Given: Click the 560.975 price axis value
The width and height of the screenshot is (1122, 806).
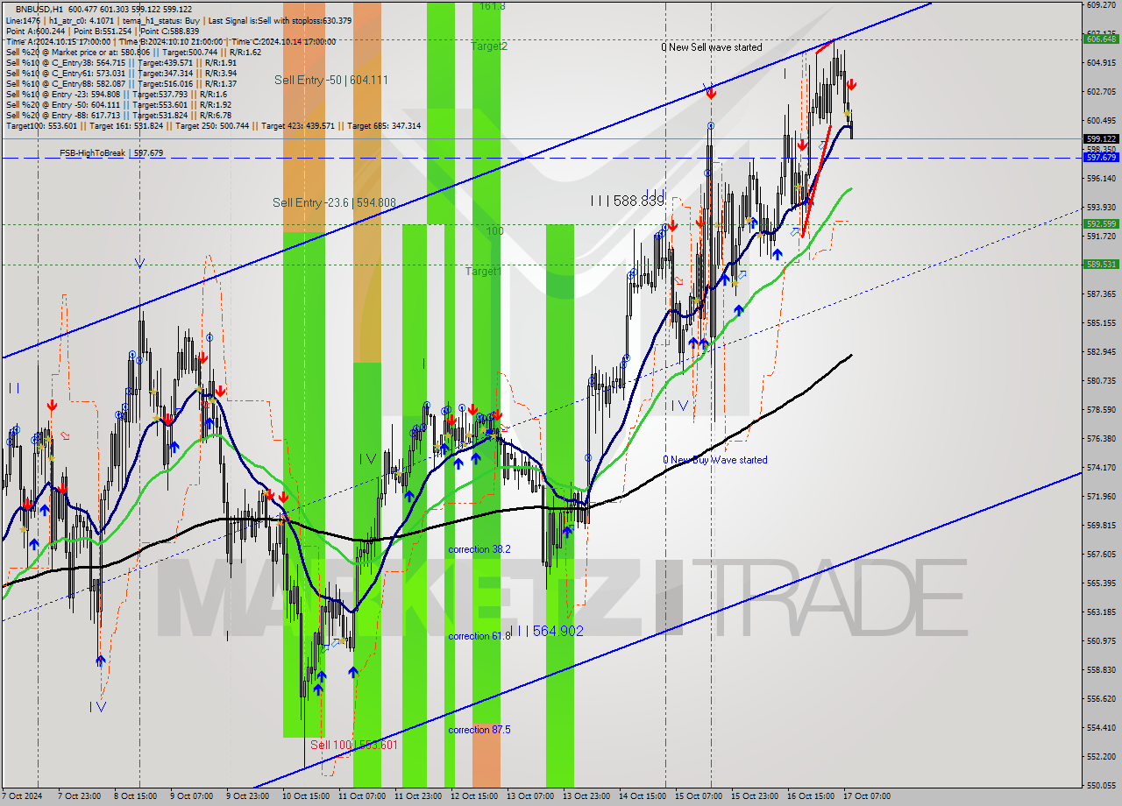Looking at the screenshot, I should (x=1100, y=640).
